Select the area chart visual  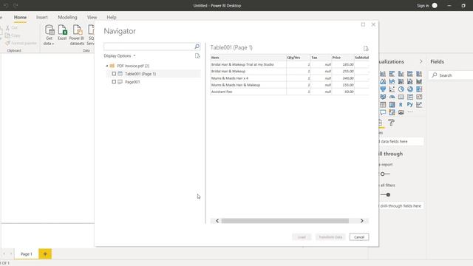tap(383, 81)
